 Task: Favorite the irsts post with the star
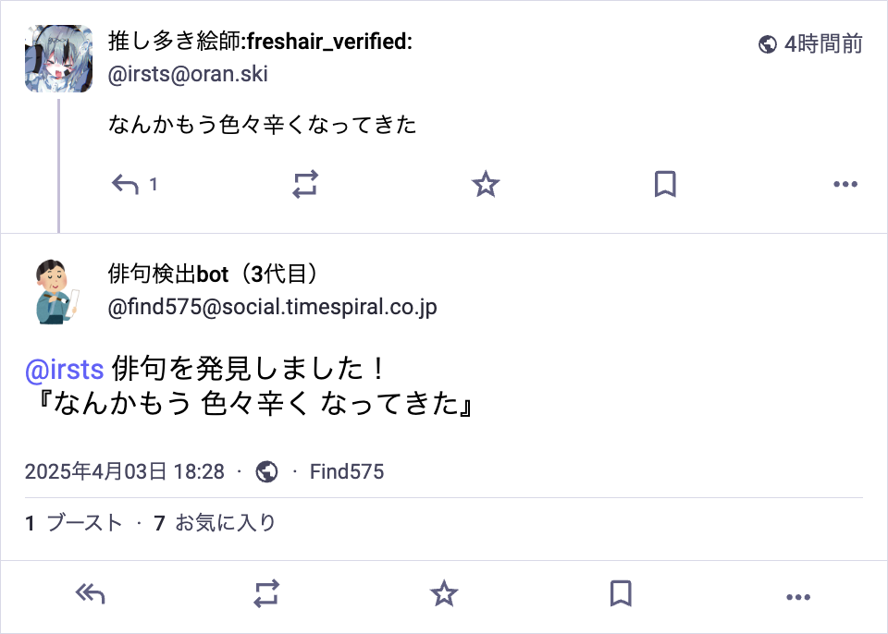486,185
